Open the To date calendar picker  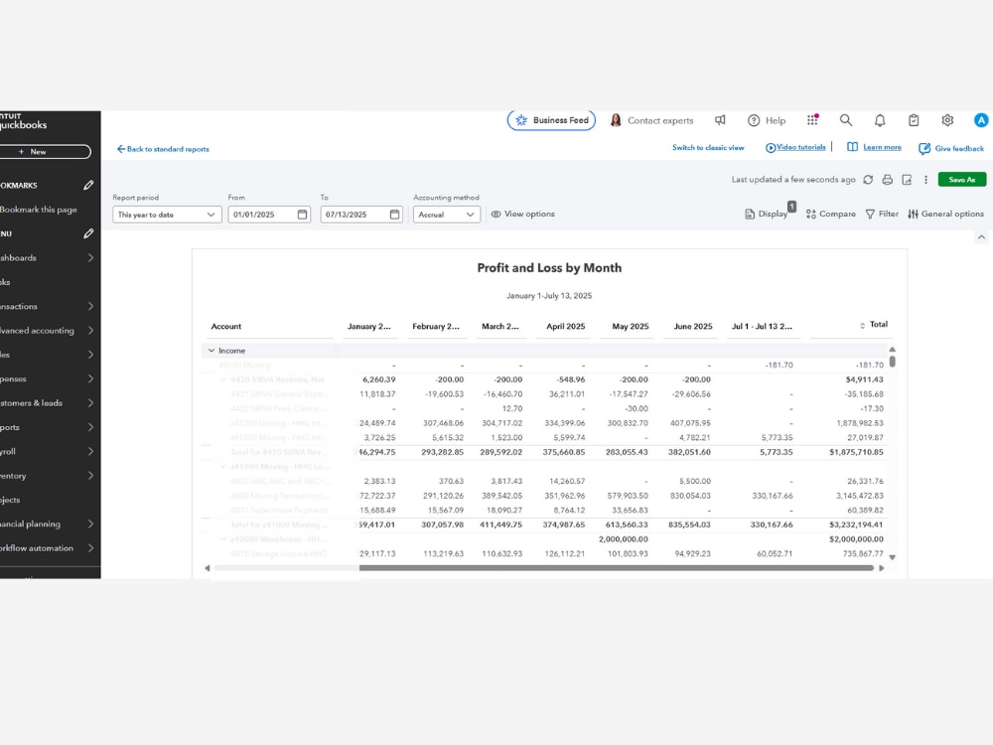394,215
